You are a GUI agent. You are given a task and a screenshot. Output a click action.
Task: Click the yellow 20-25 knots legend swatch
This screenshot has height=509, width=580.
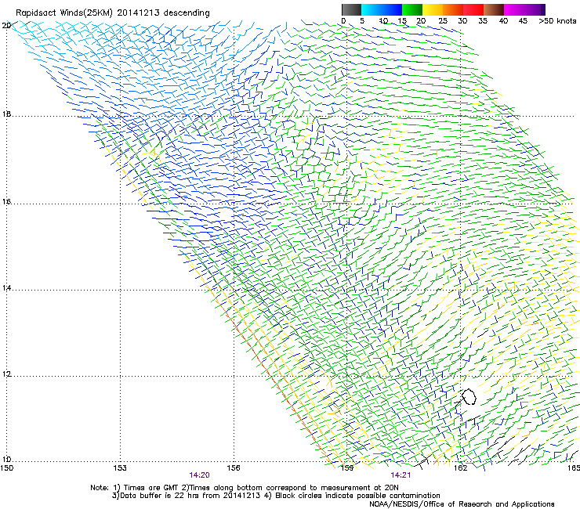tap(433, 9)
